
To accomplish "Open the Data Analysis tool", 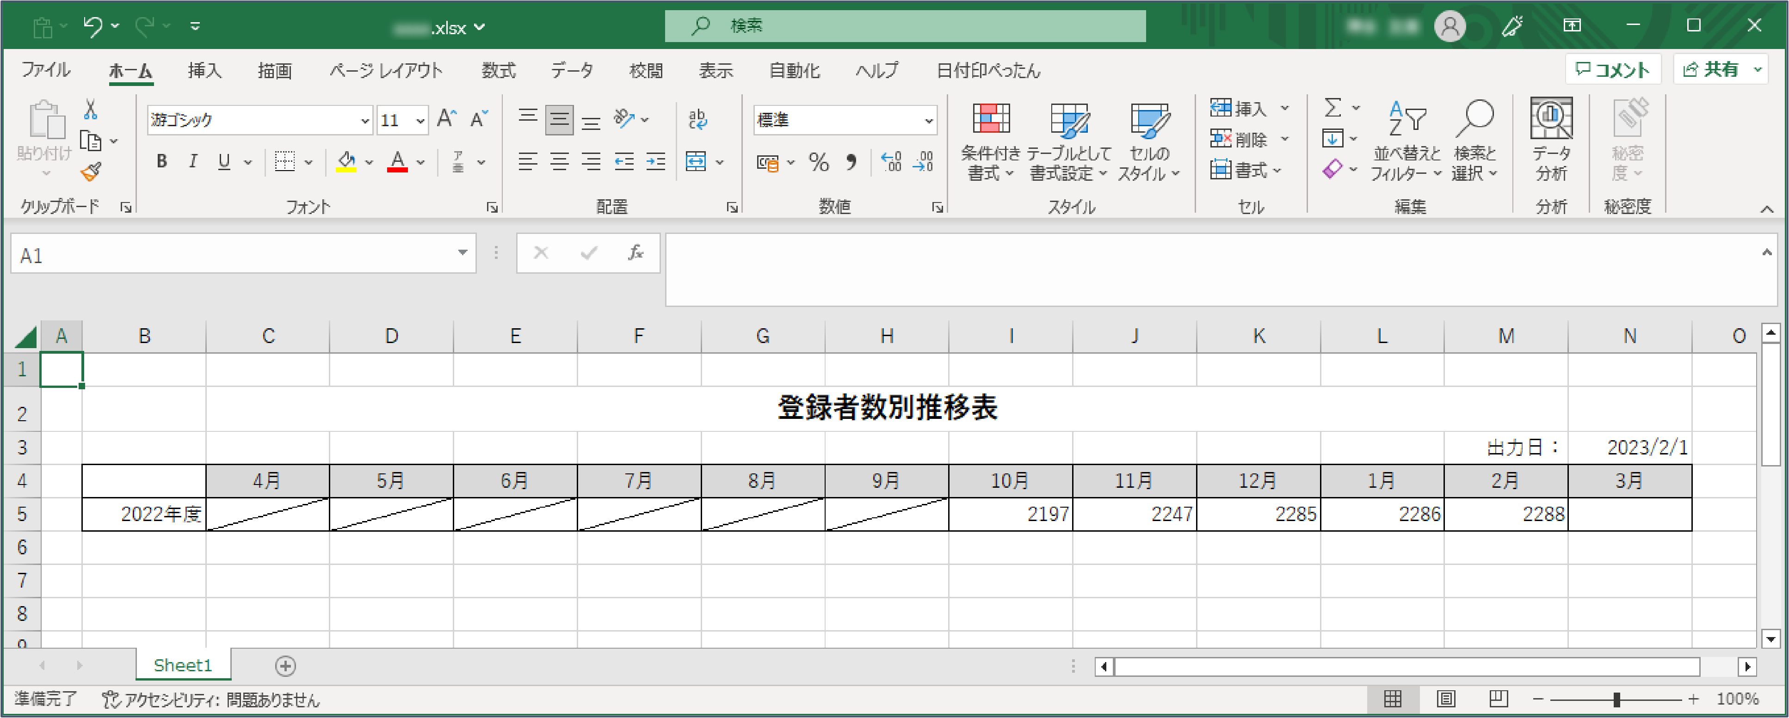I will (1551, 140).
